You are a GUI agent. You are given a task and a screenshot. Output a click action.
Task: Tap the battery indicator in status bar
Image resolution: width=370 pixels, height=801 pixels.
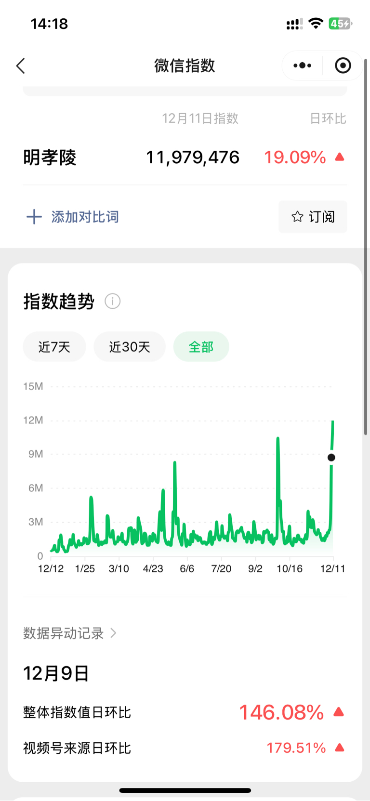[340, 24]
